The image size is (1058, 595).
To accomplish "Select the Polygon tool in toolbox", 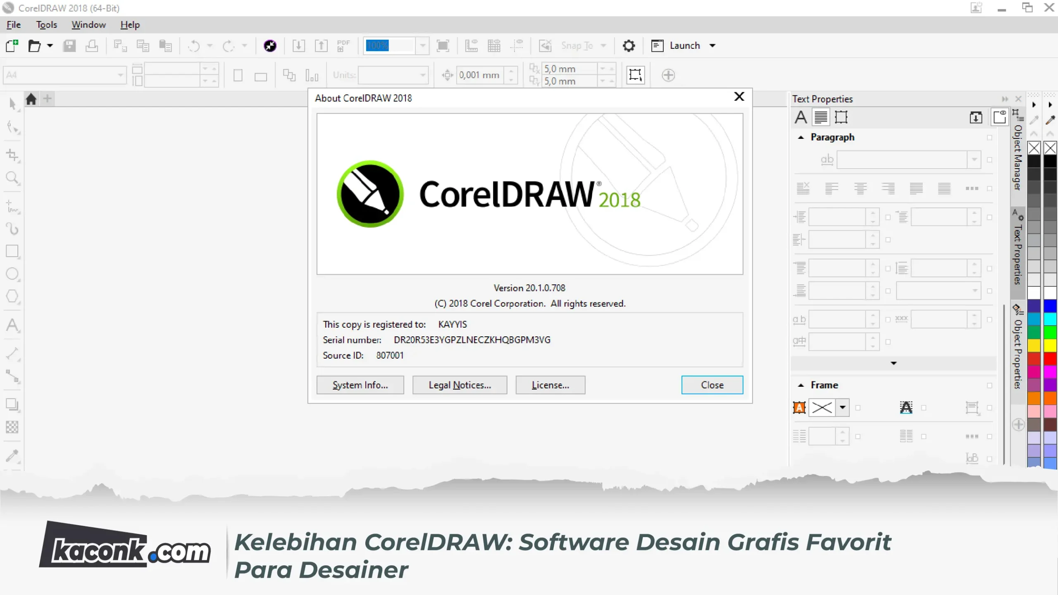I will [x=12, y=296].
